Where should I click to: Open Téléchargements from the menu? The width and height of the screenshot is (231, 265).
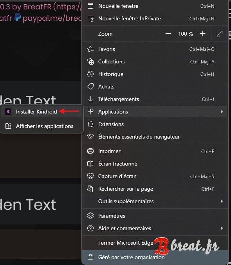click(155, 99)
